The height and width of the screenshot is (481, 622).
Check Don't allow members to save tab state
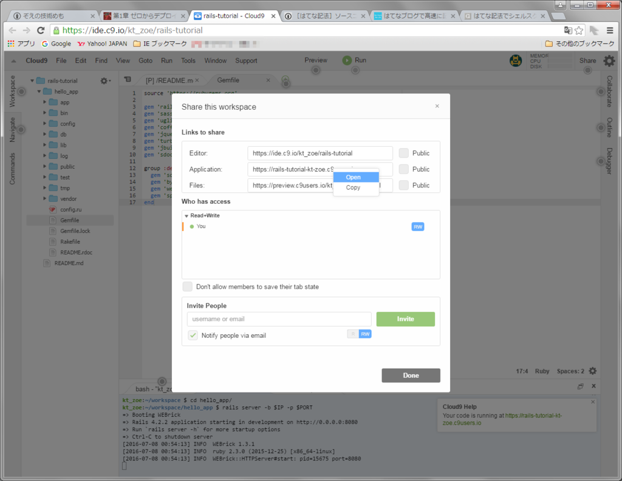(x=187, y=286)
